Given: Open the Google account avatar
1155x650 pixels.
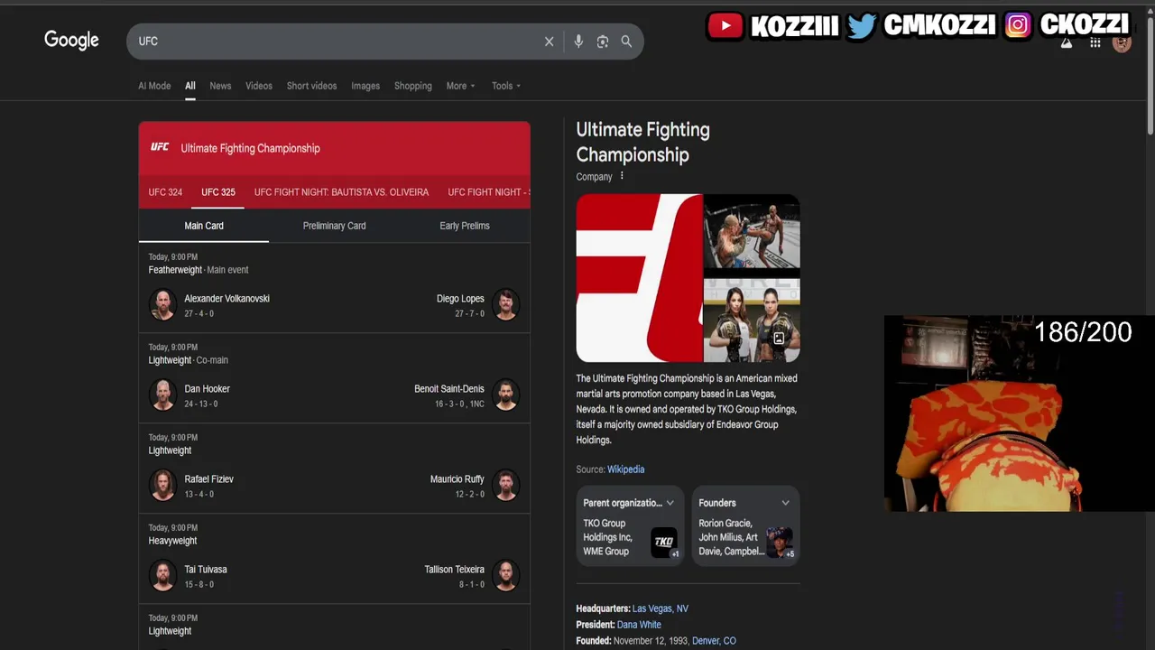Looking at the screenshot, I should point(1122,43).
